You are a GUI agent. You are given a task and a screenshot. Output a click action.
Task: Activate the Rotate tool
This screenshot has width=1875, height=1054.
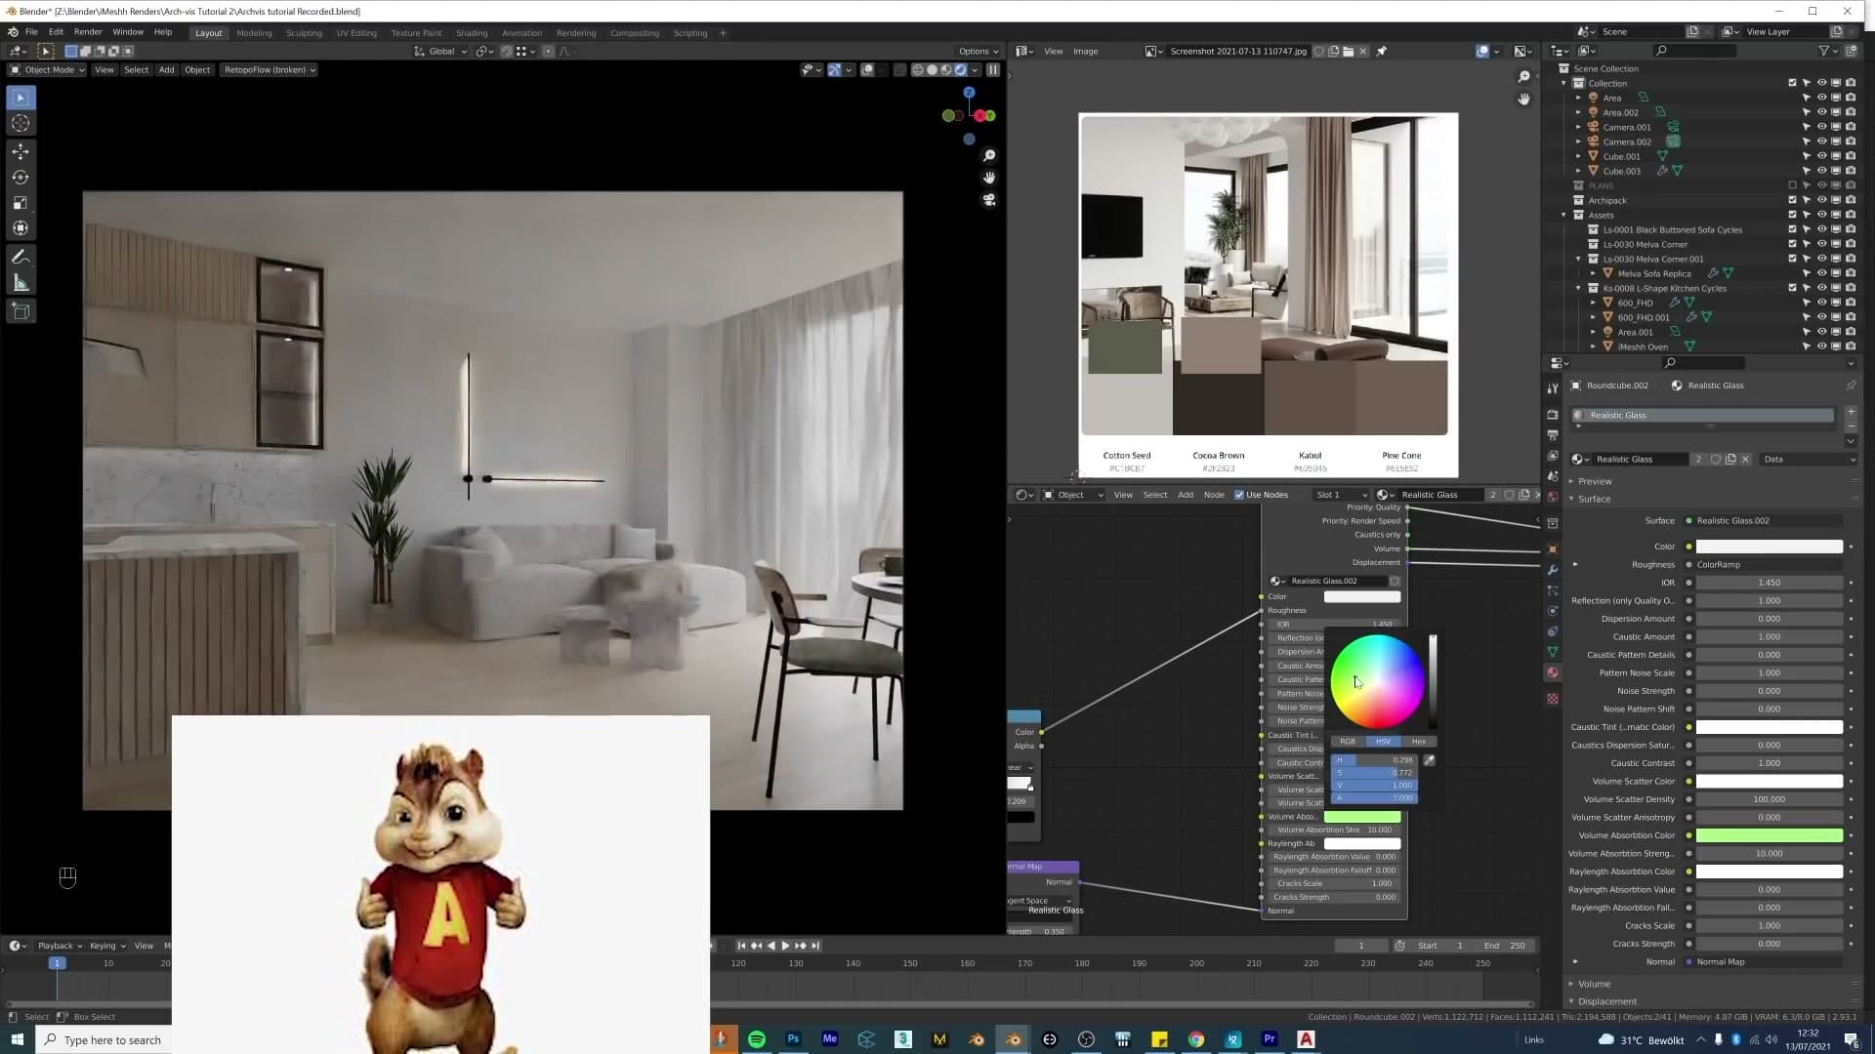[x=21, y=178]
